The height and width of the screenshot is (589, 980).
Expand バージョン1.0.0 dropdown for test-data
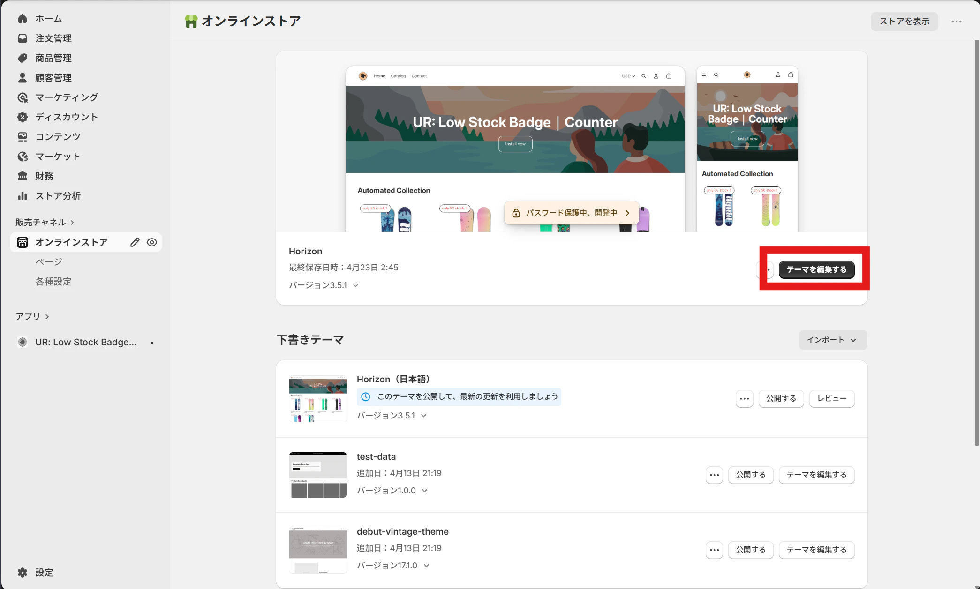coord(424,491)
